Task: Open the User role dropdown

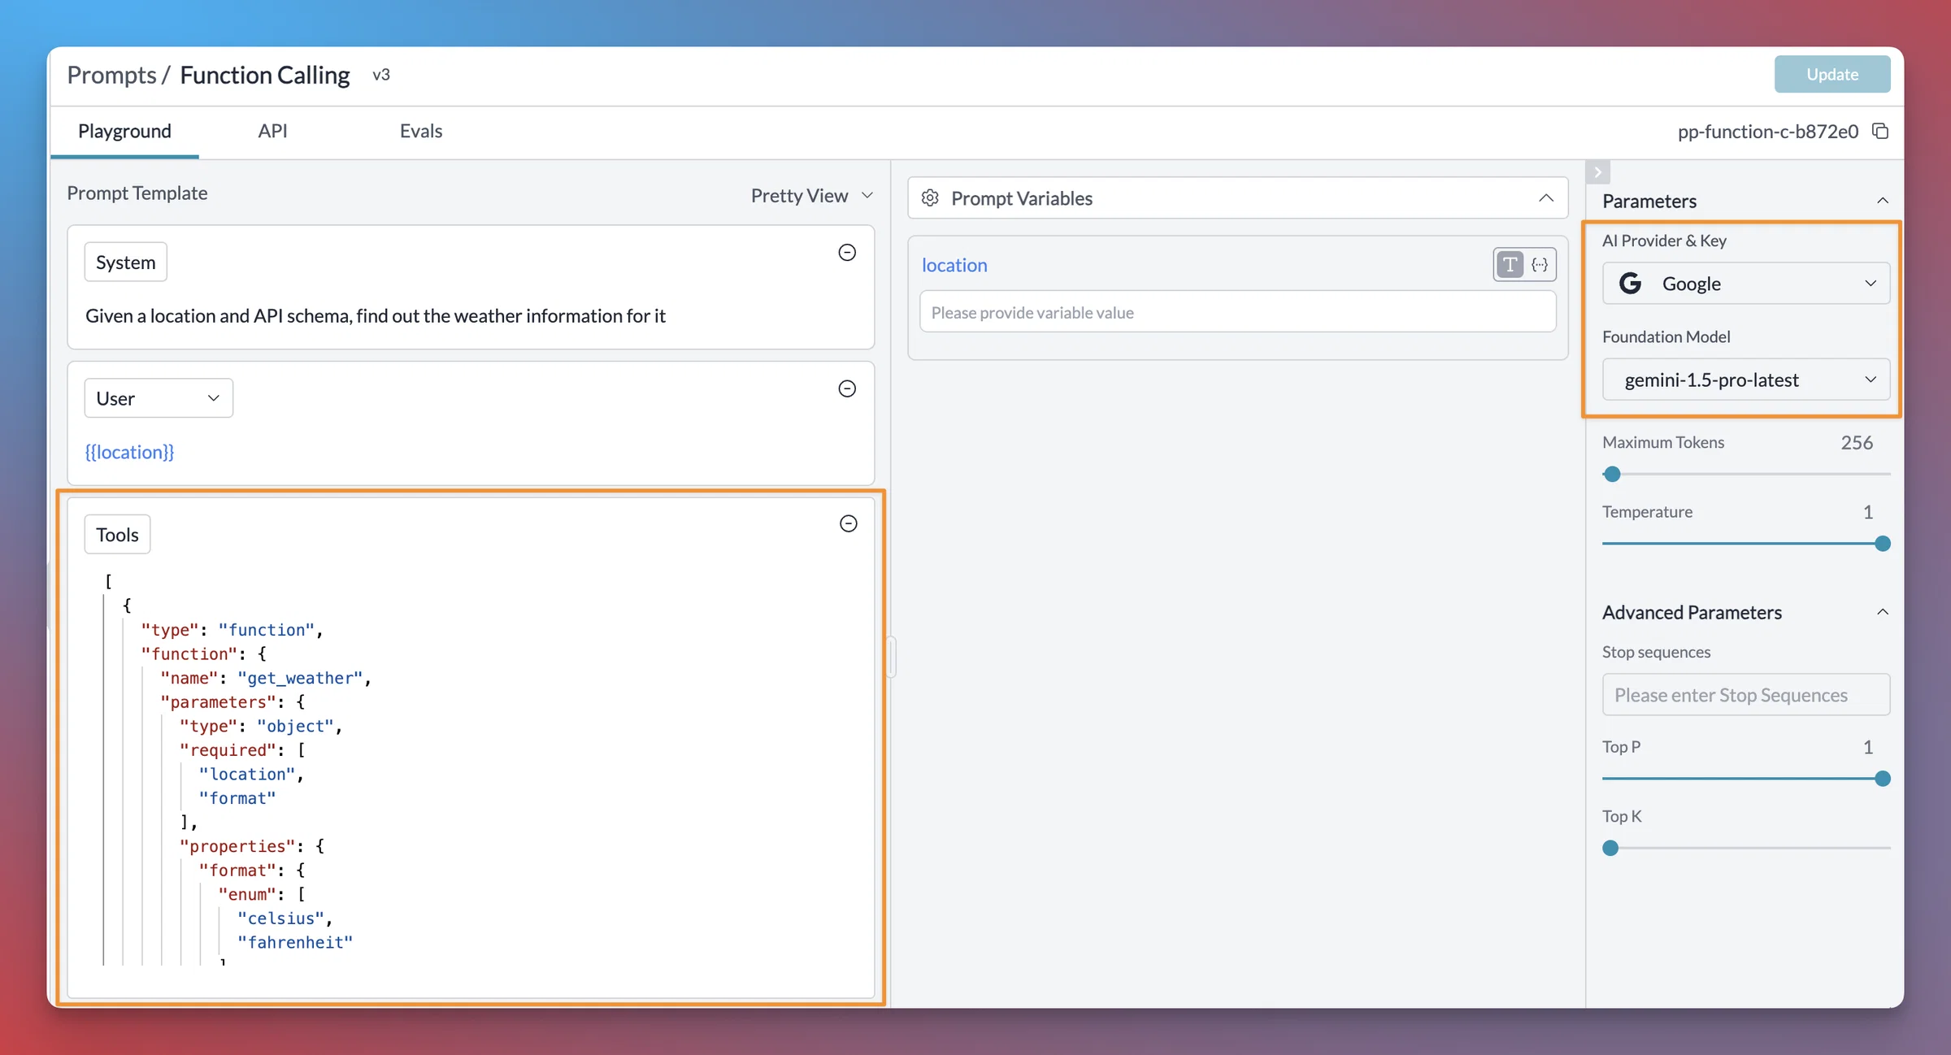Action: 159,397
